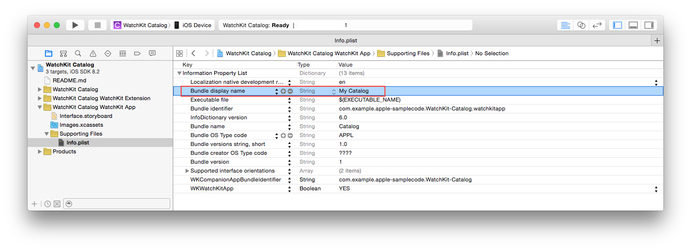Screen dimensions: 691x250
Task: Select the Bundle identifier row
Action: coord(418,109)
